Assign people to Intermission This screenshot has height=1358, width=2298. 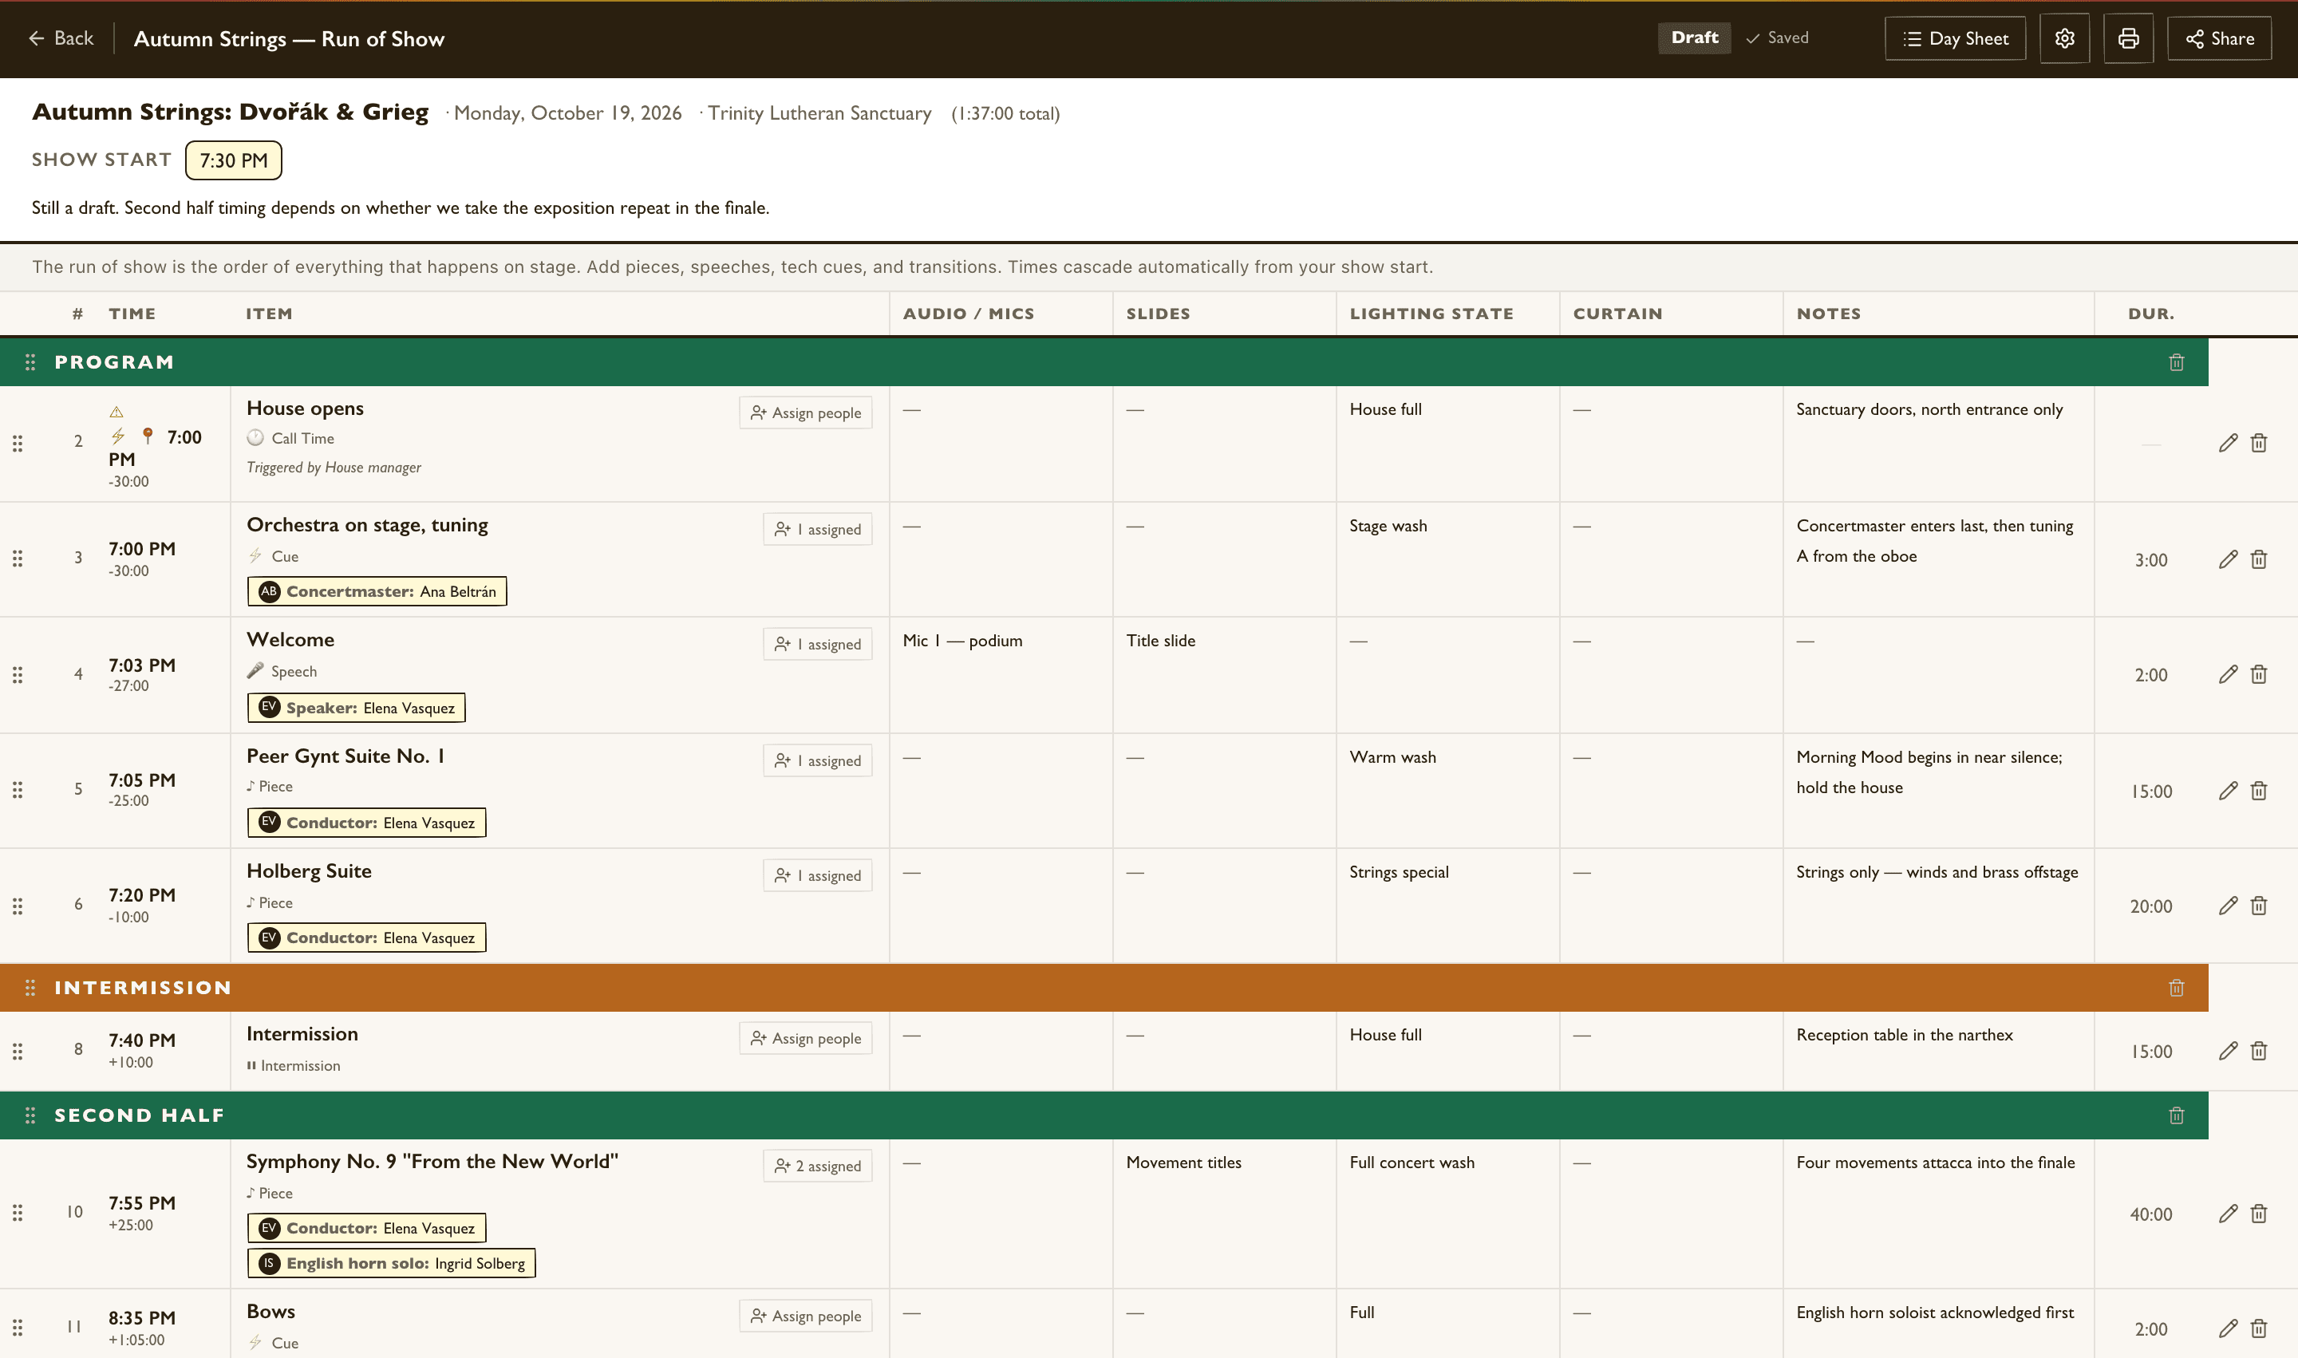click(x=805, y=1039)
